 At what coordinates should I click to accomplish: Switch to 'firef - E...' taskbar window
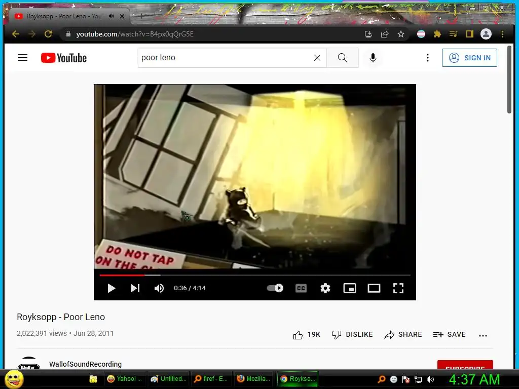pos(211,379)
